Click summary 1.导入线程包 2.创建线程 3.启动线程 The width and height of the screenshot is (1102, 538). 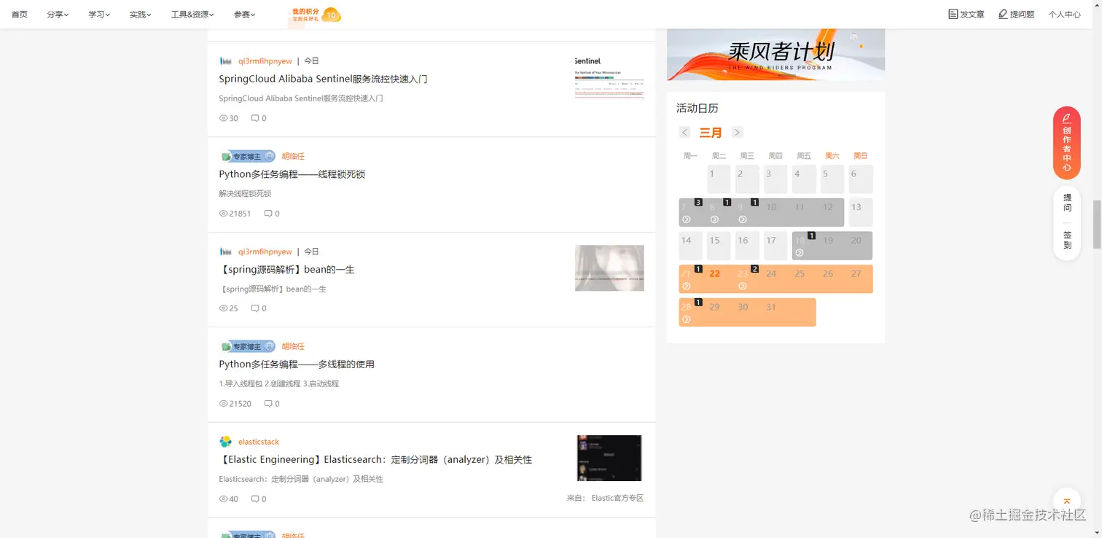279,383
